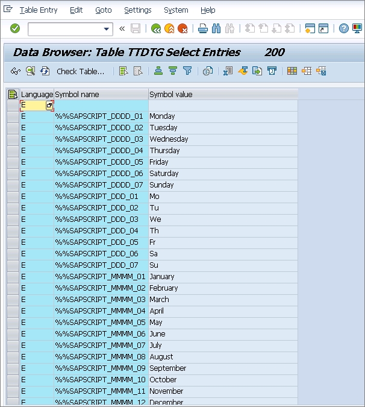This screenshot has width=365, height=407.
Task: Click the green Enter checkmark icon
Action: (15, 28)
